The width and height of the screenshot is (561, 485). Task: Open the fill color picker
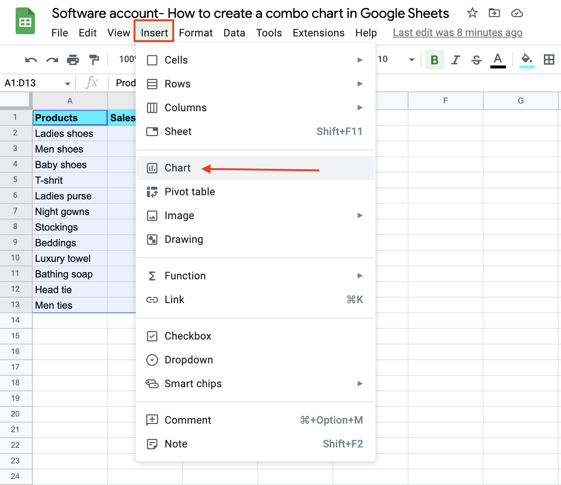(527, 60)
